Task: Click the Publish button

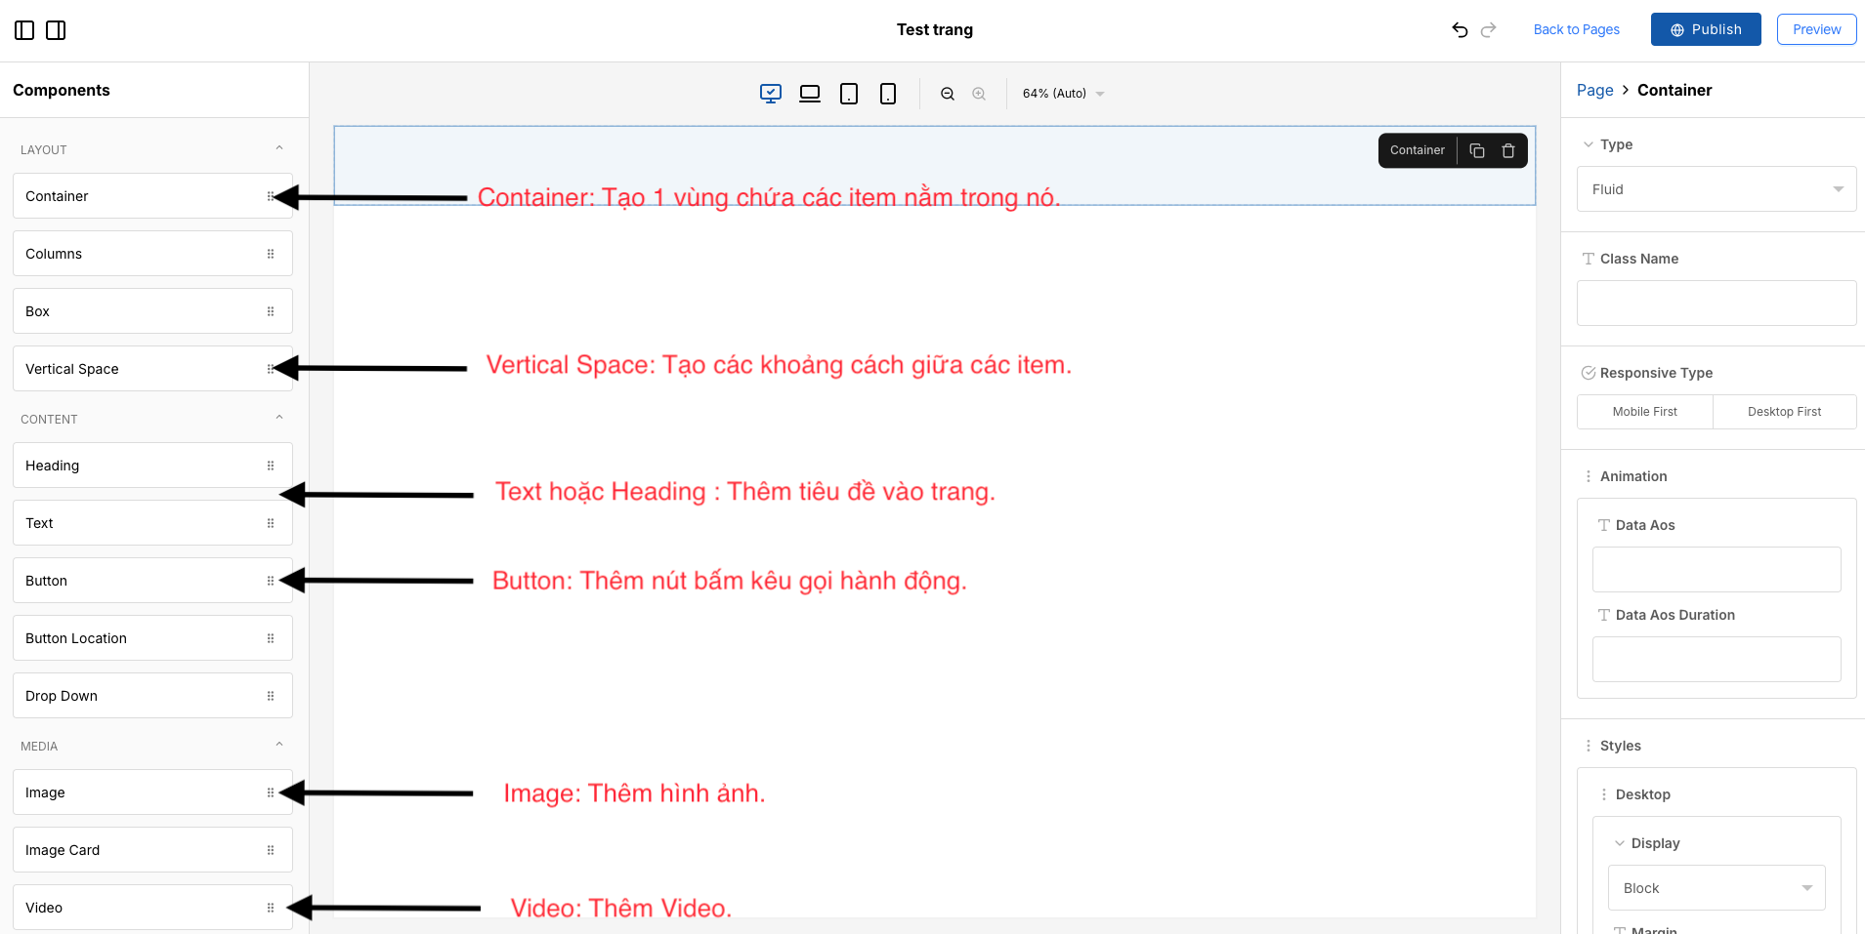Action: click(1706, 29)
